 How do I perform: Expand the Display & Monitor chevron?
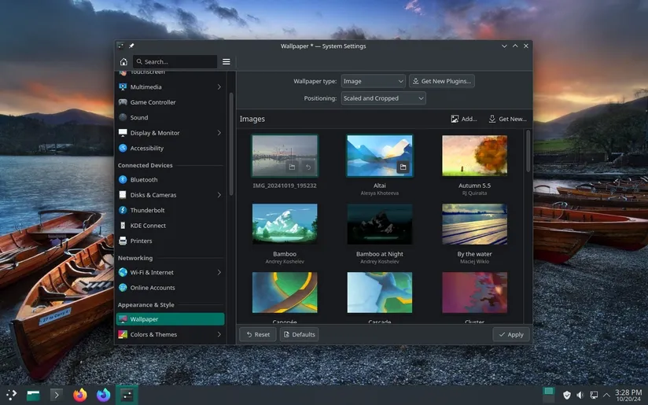219,133
